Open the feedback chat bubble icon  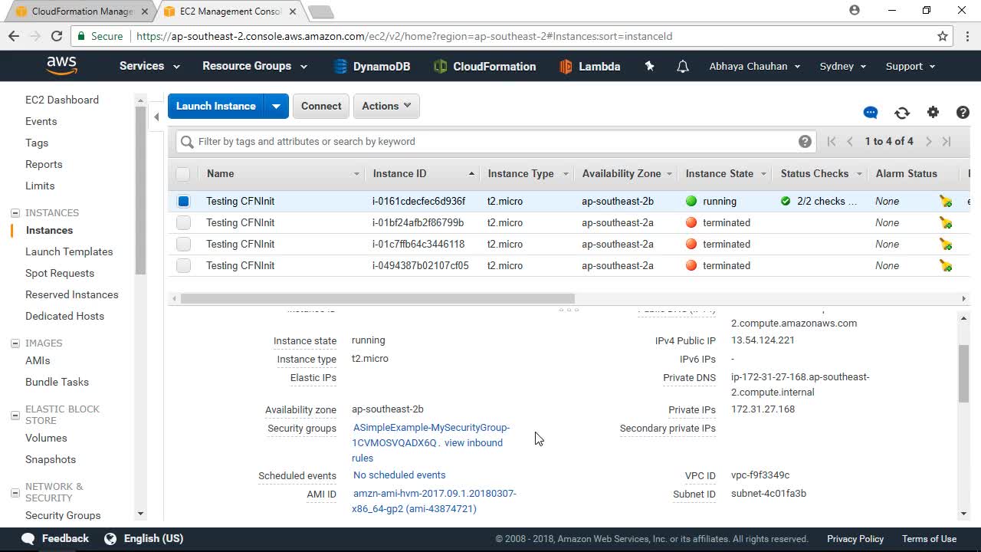pyautogui.click(x=870, y=113)
